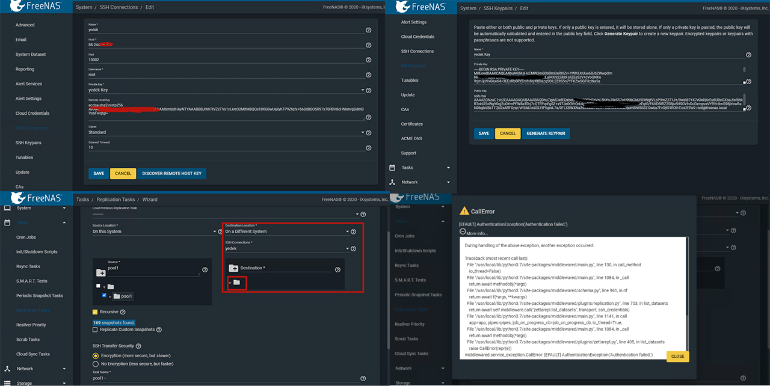
Task: Click the help icon beside the Public Key field
Action: (749, 109)
